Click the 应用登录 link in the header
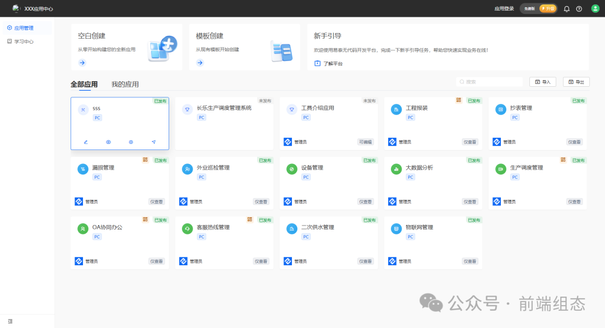Image resolution: width=605 pixels, height=328 pixels. coord(504,8)
